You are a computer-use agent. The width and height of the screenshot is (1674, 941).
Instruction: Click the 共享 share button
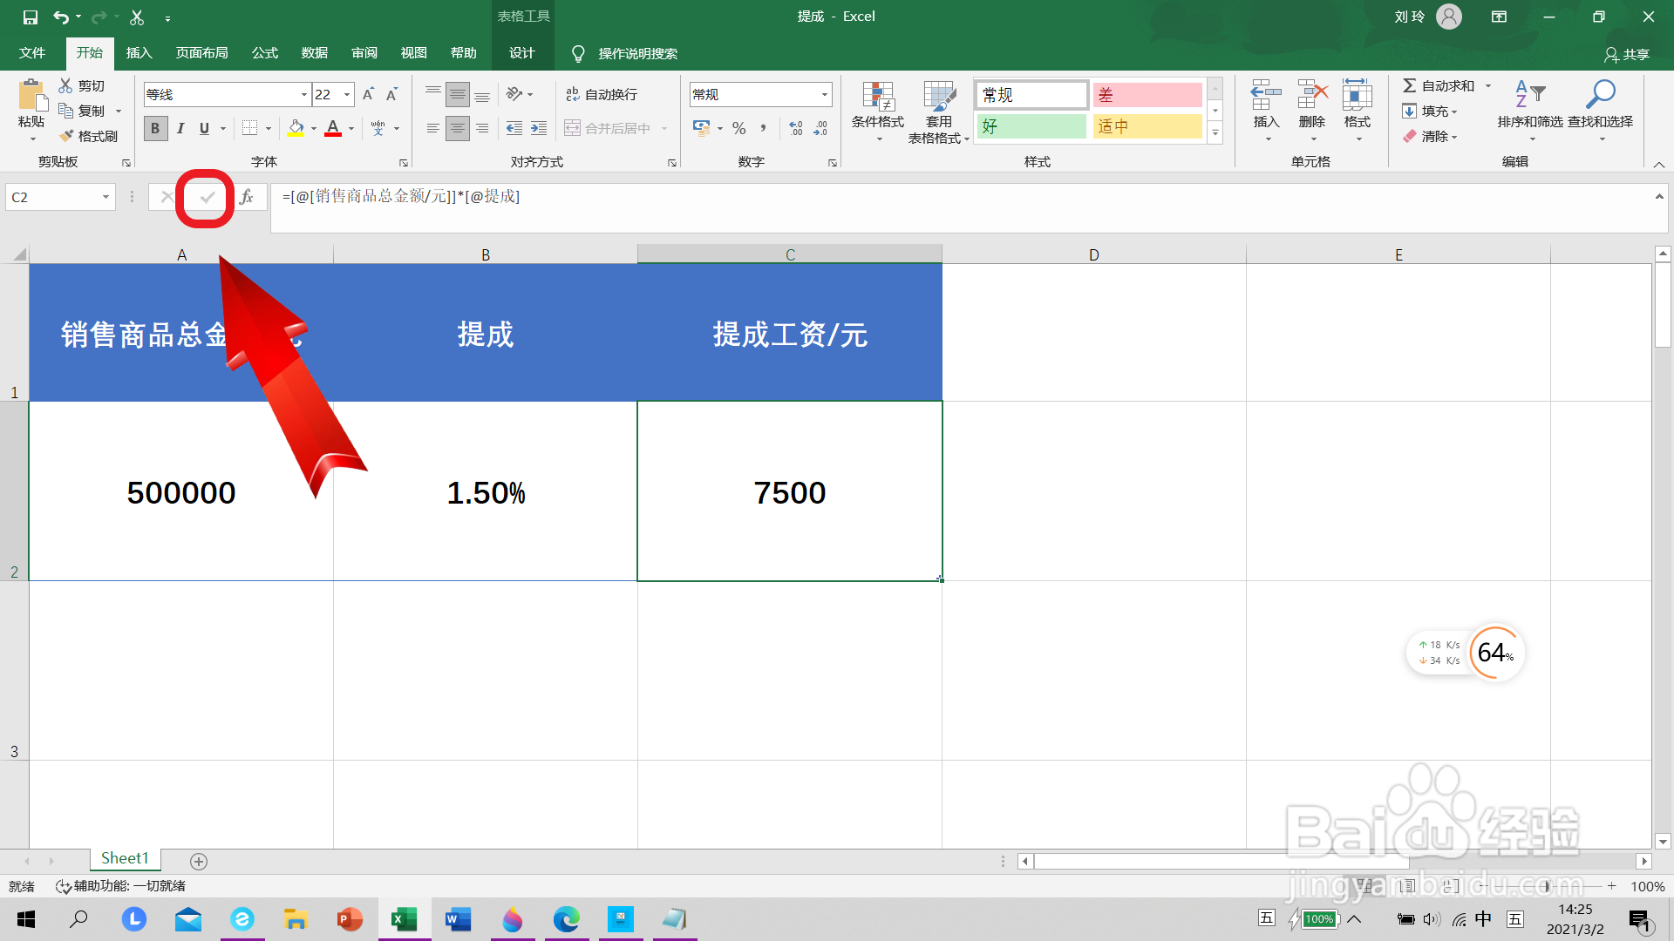pos(1629,54)
